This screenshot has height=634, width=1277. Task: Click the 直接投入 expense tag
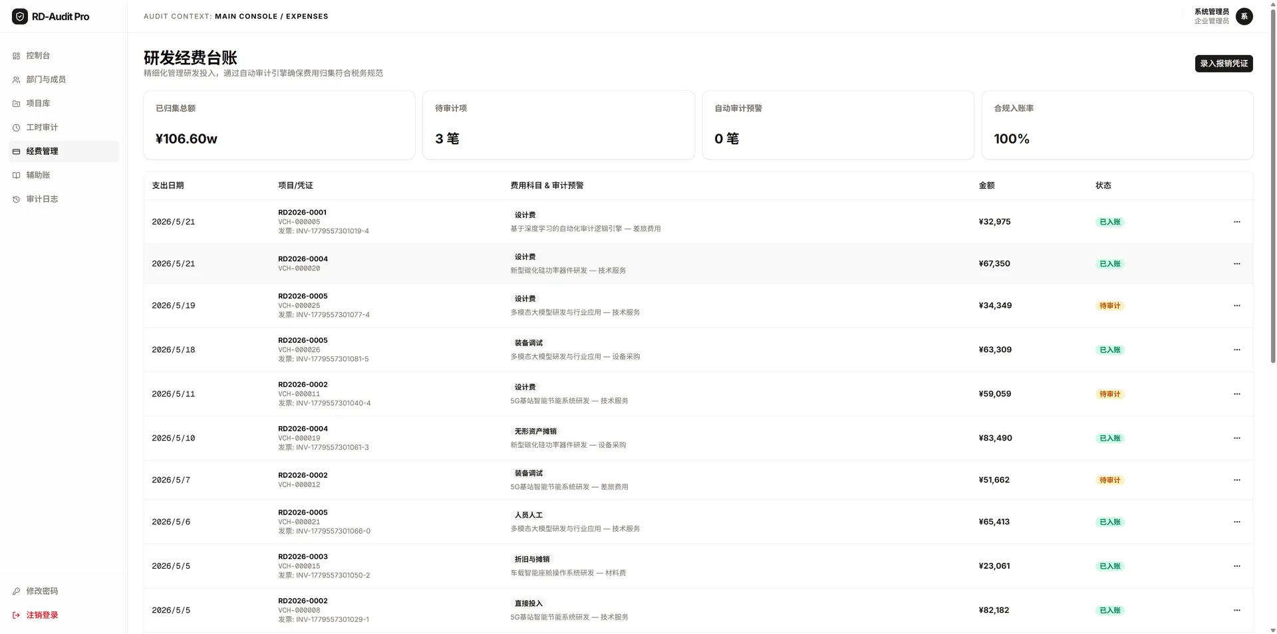click(x=528, y=603)
